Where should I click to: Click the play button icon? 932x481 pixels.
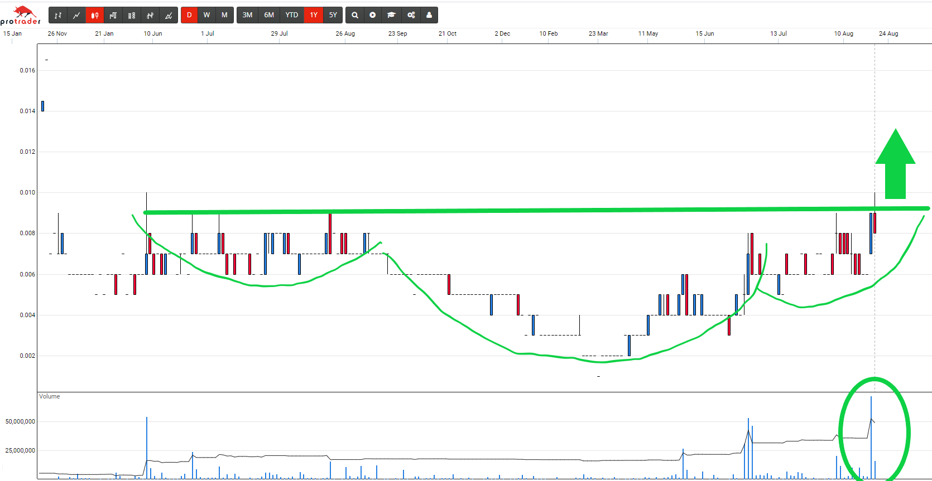tap(373, 15)
